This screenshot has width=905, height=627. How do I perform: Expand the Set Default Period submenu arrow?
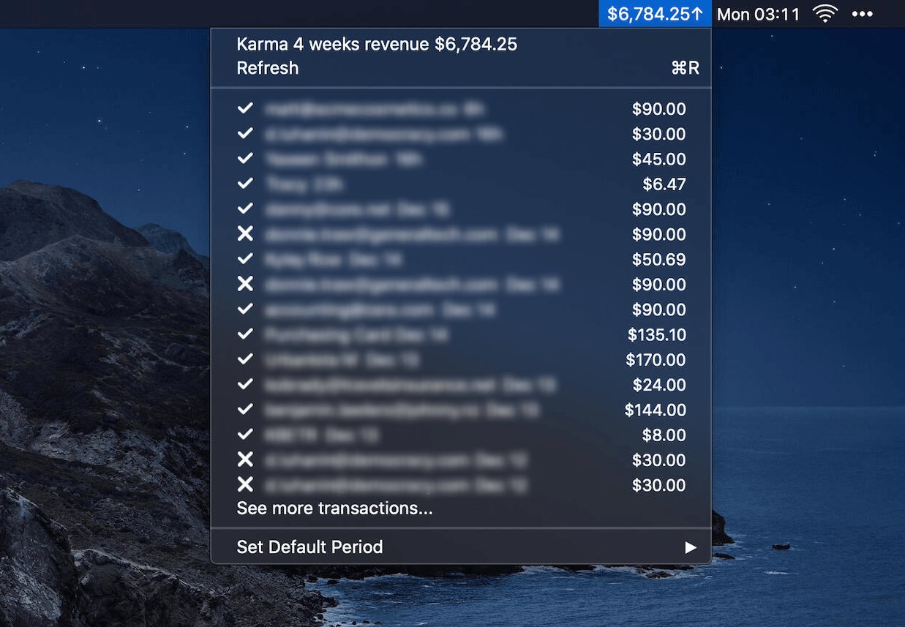[690, 547]
